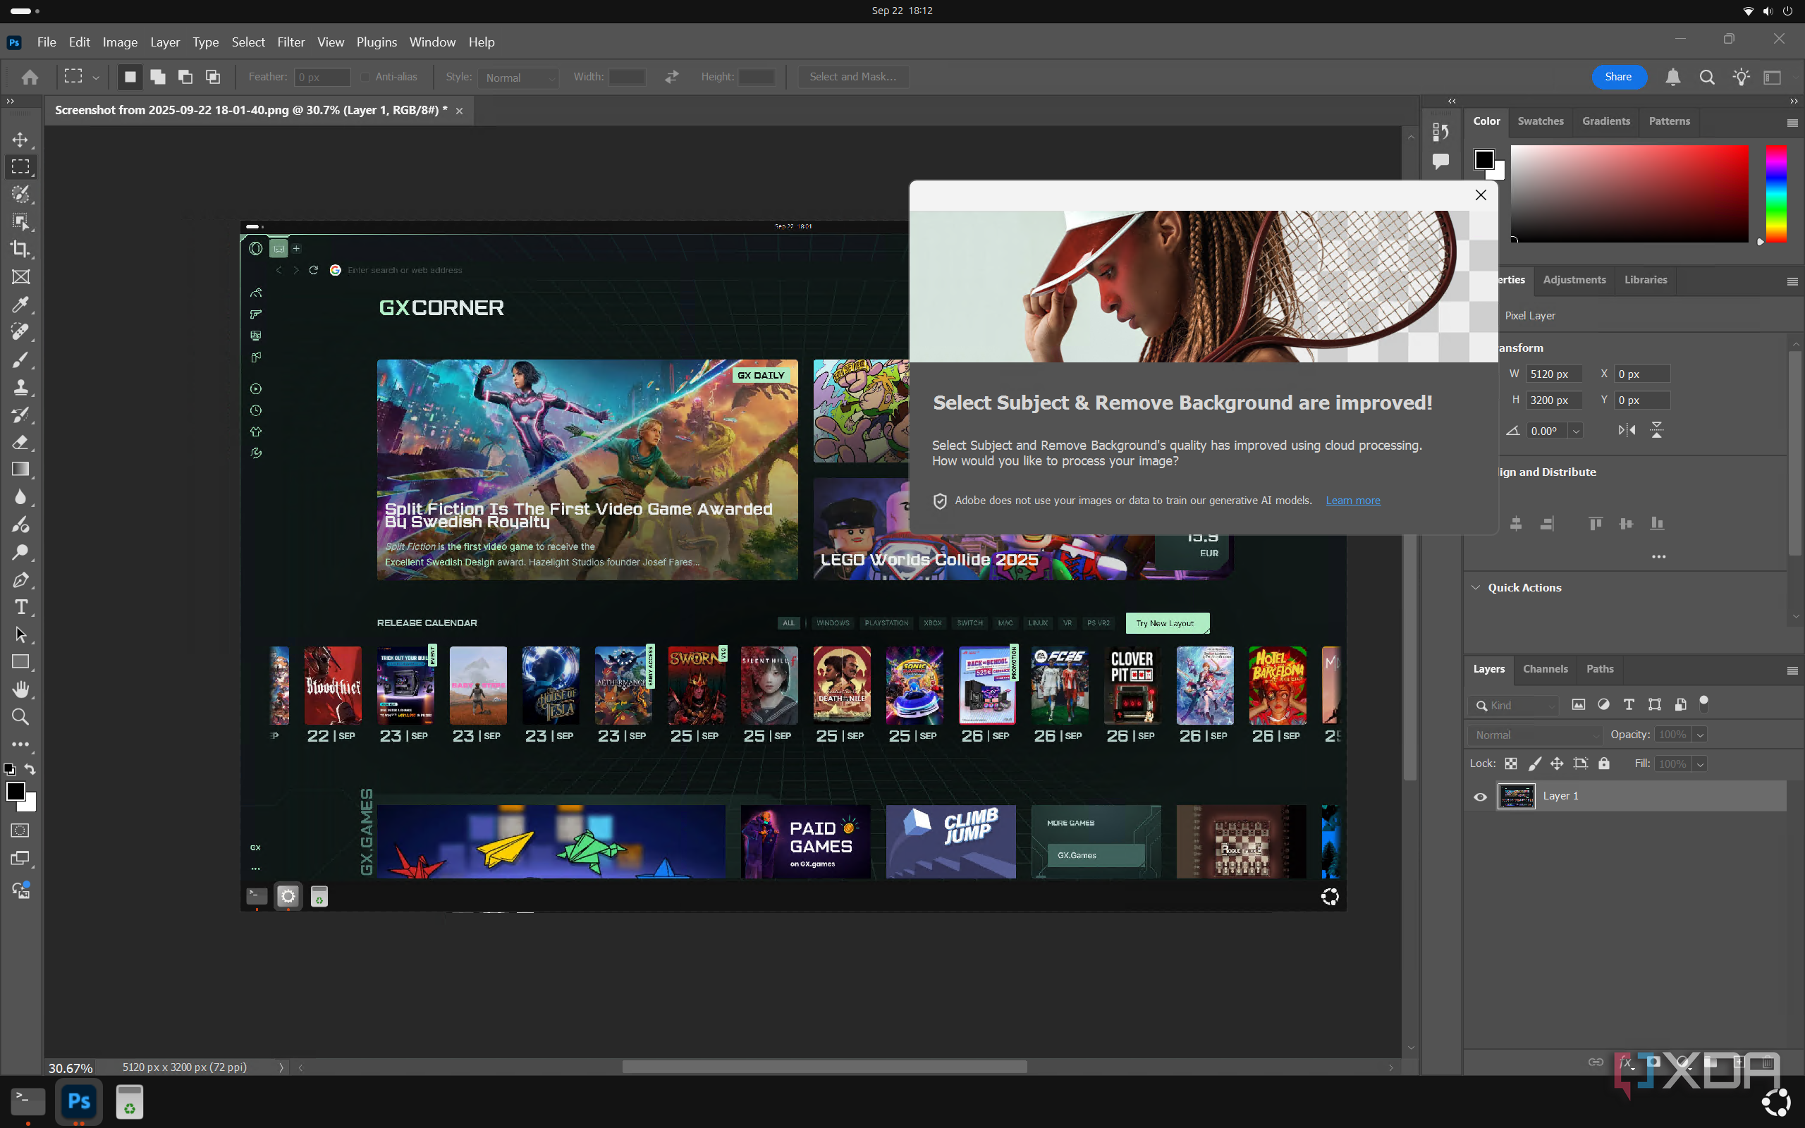Open the Style dropdown set to Normal

pyautogui.click(x=519, y=78)
